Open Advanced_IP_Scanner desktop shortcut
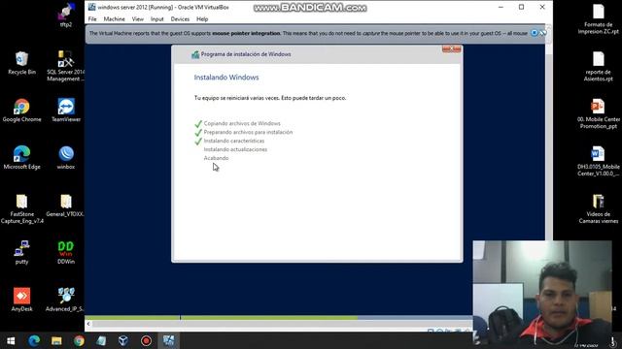This screenshot has height=349, width=622. [x=66, y=300]
